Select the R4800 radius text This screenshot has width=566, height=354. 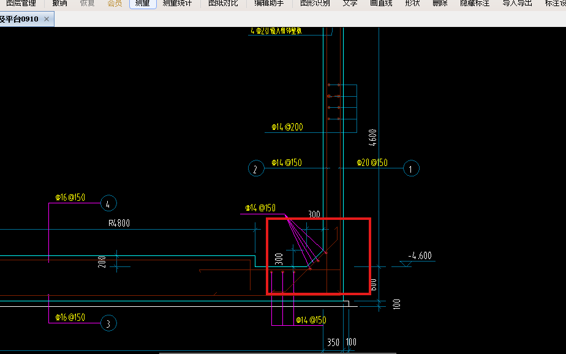click(119, 223)
